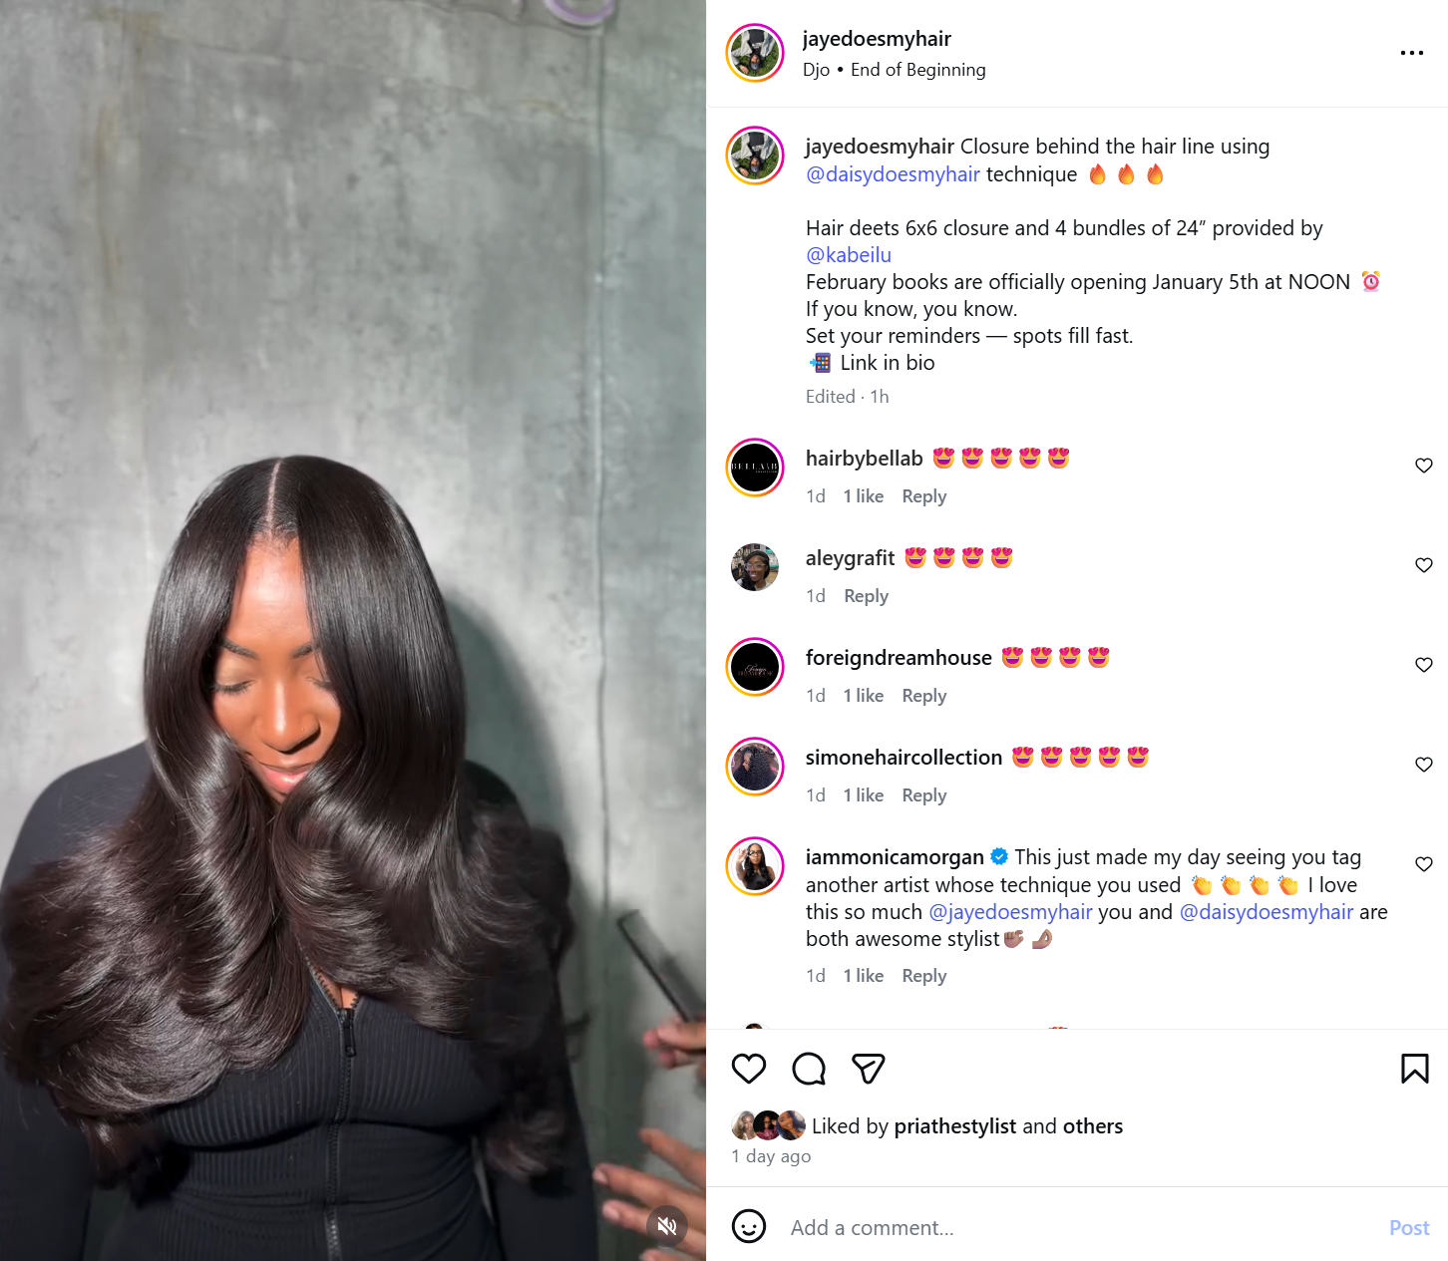The height and width of the screenshot is (1261, 1448).
Task: Open the three-dot more options menu
Action: [1412, 53]
